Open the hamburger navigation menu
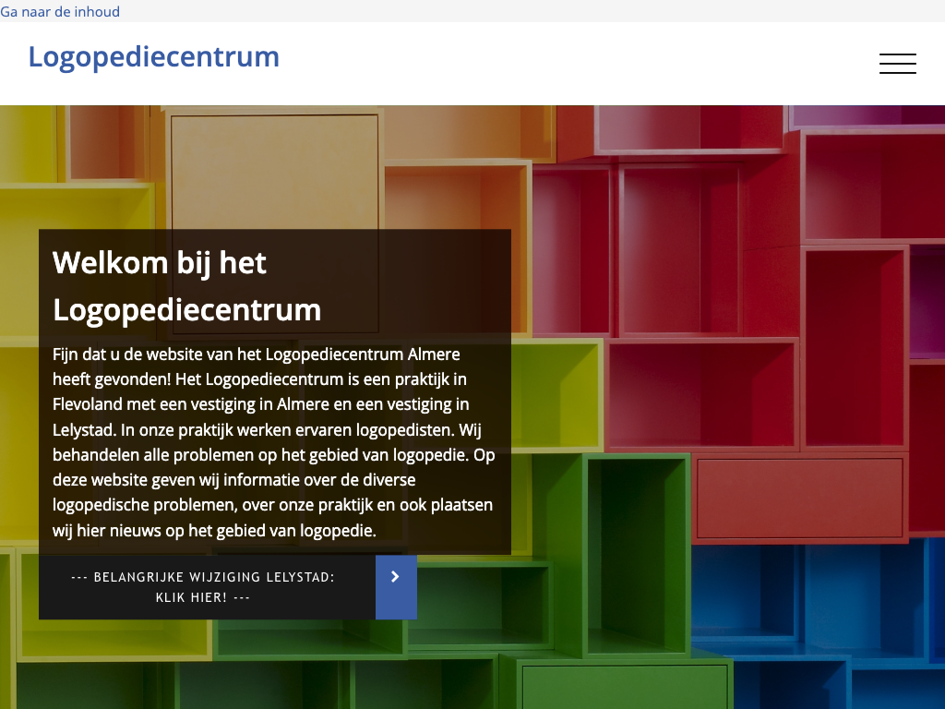Viewport: 945px width, 709px height. point(897,64)
